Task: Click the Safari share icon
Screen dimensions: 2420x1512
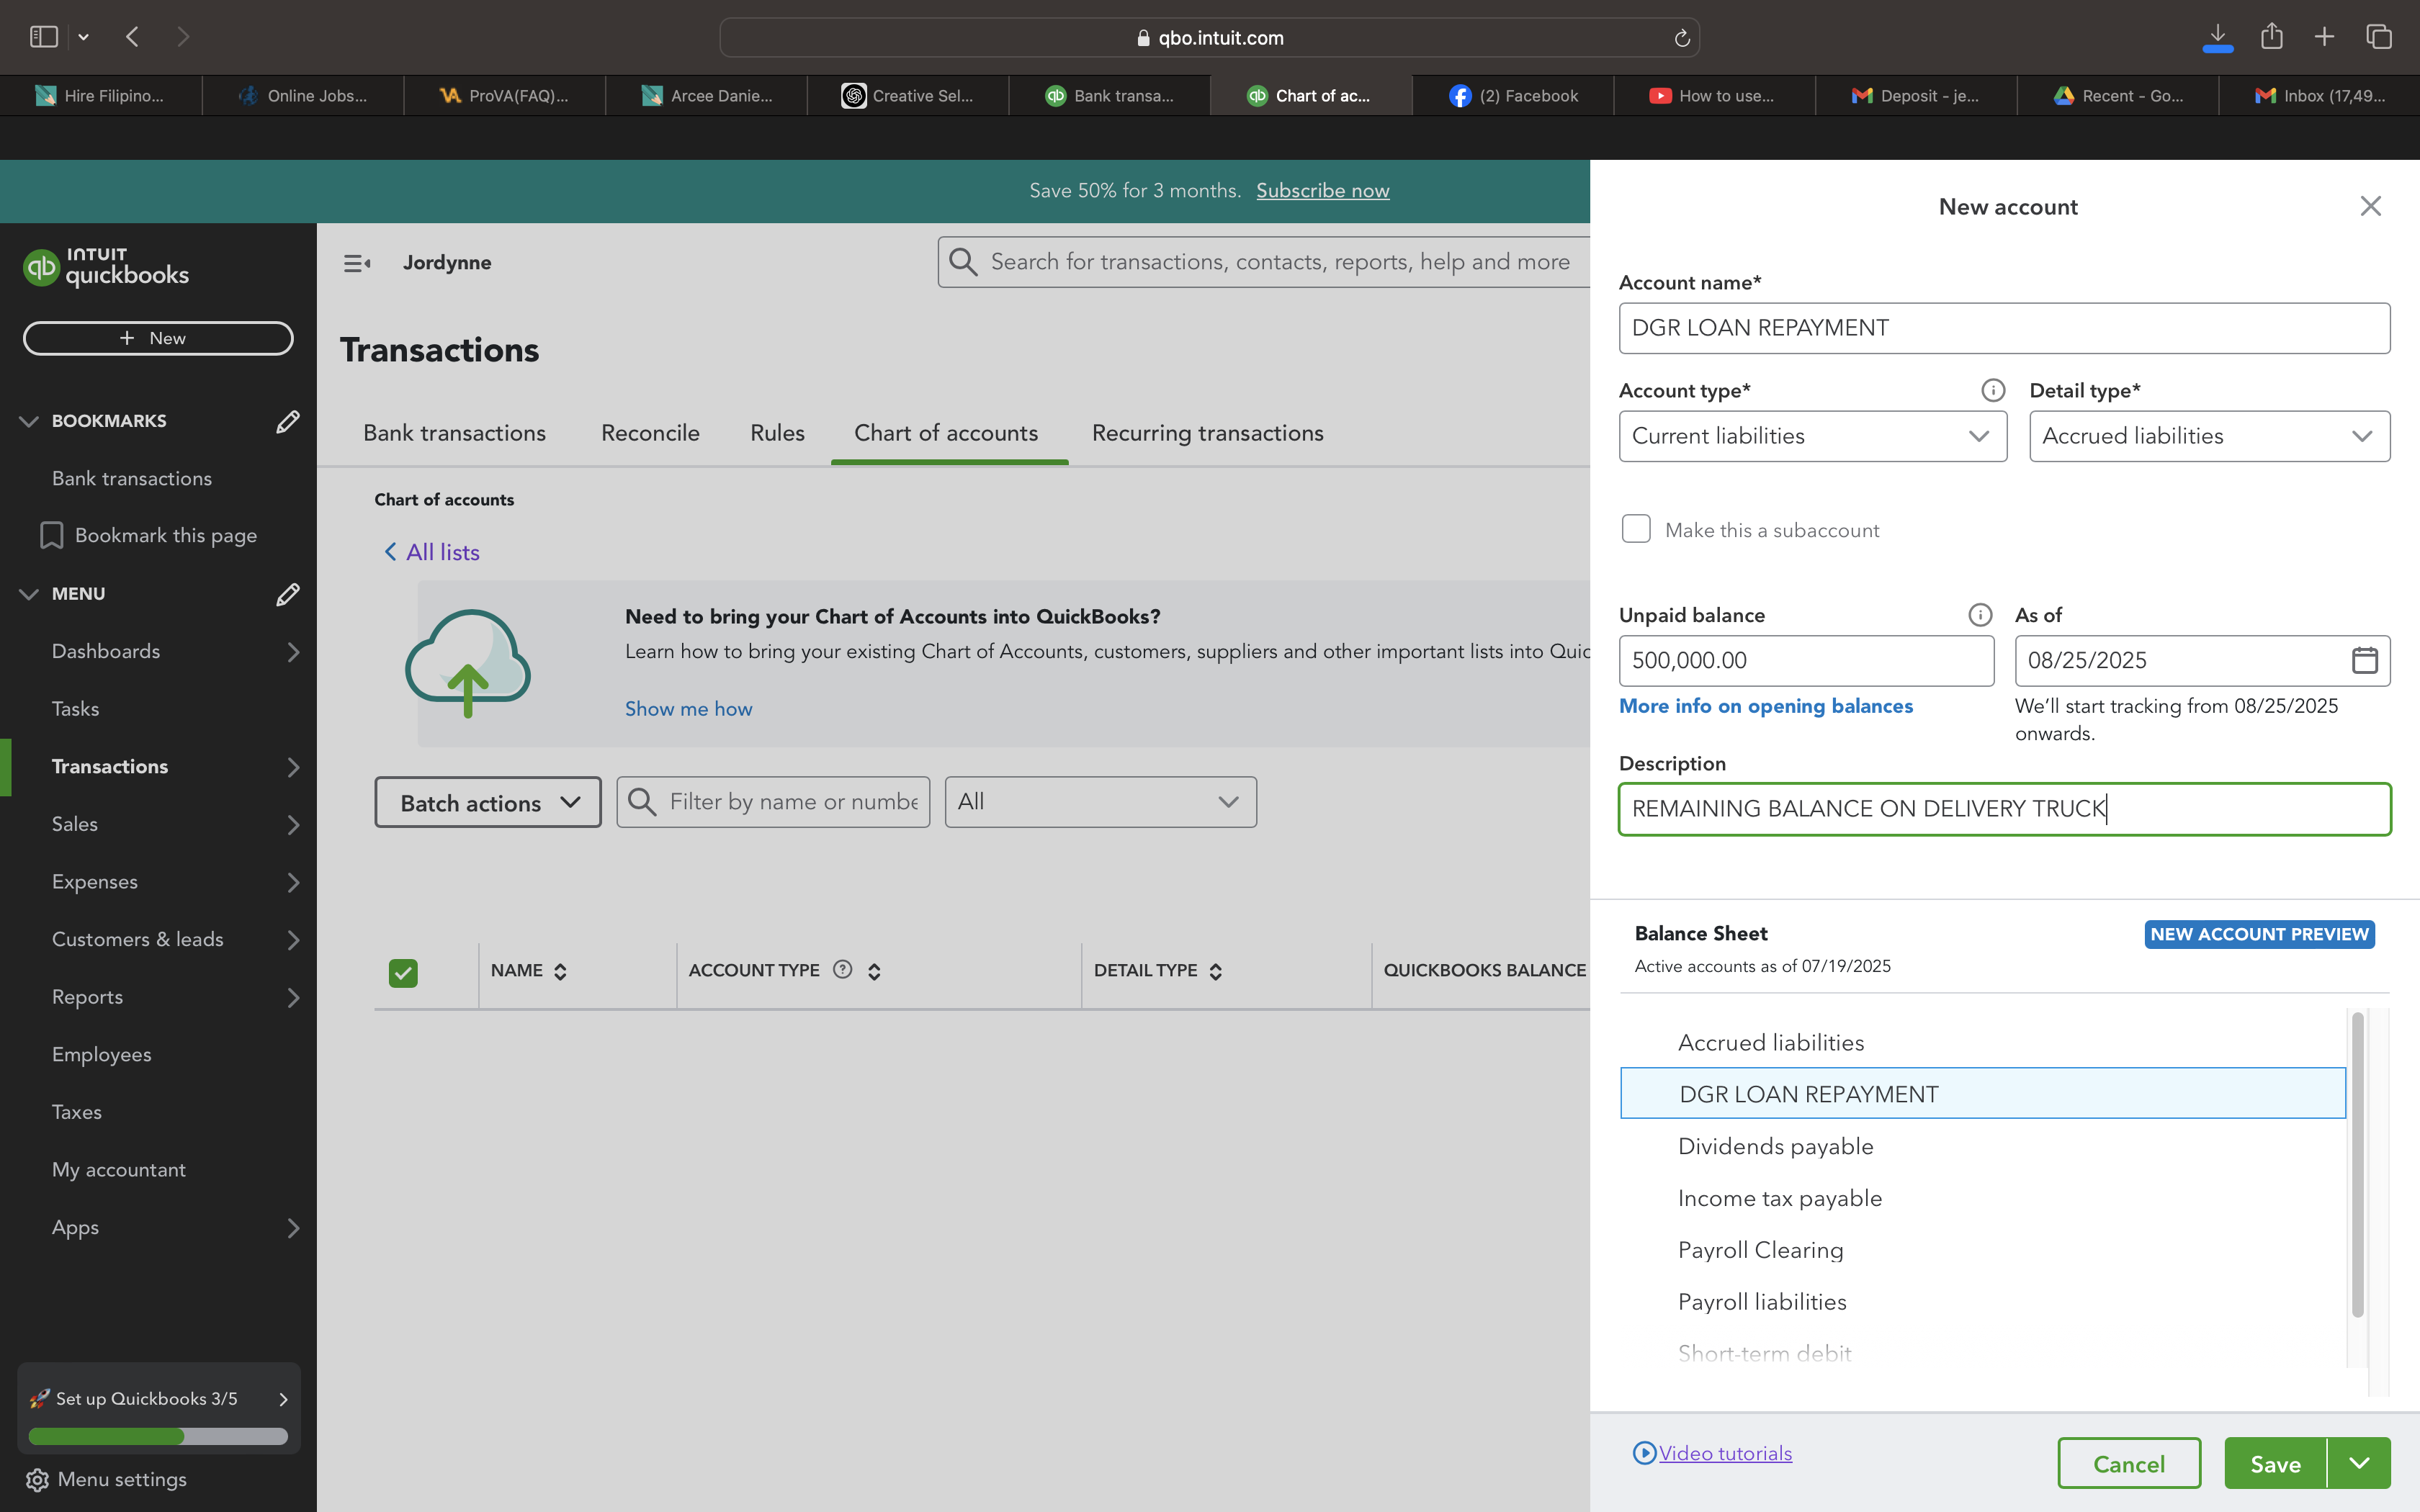Action: point(2272,36)
